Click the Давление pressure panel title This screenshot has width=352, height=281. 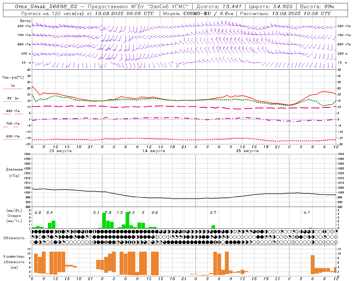pos(14,170)
